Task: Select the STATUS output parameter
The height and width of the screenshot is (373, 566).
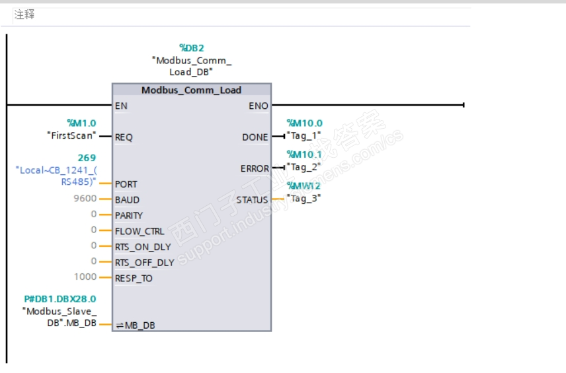Action: (x=253, y=200)
